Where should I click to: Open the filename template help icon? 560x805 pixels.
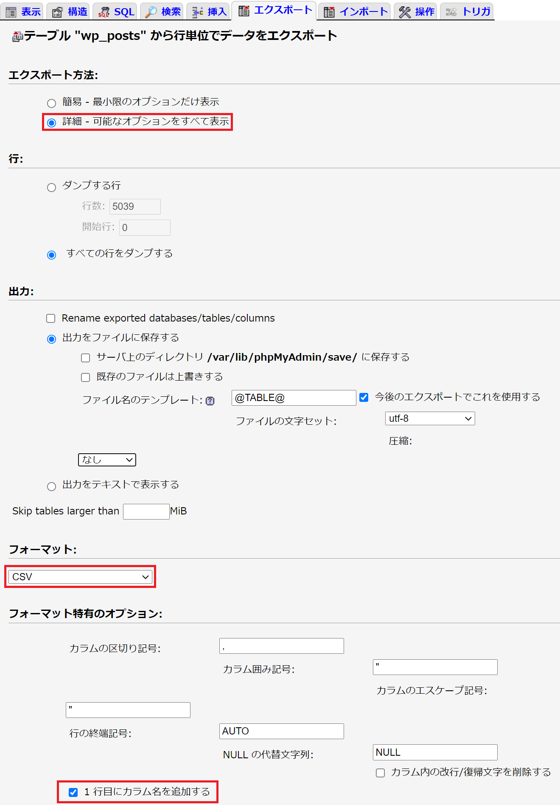pyautogui.click(x=210, y=401)
